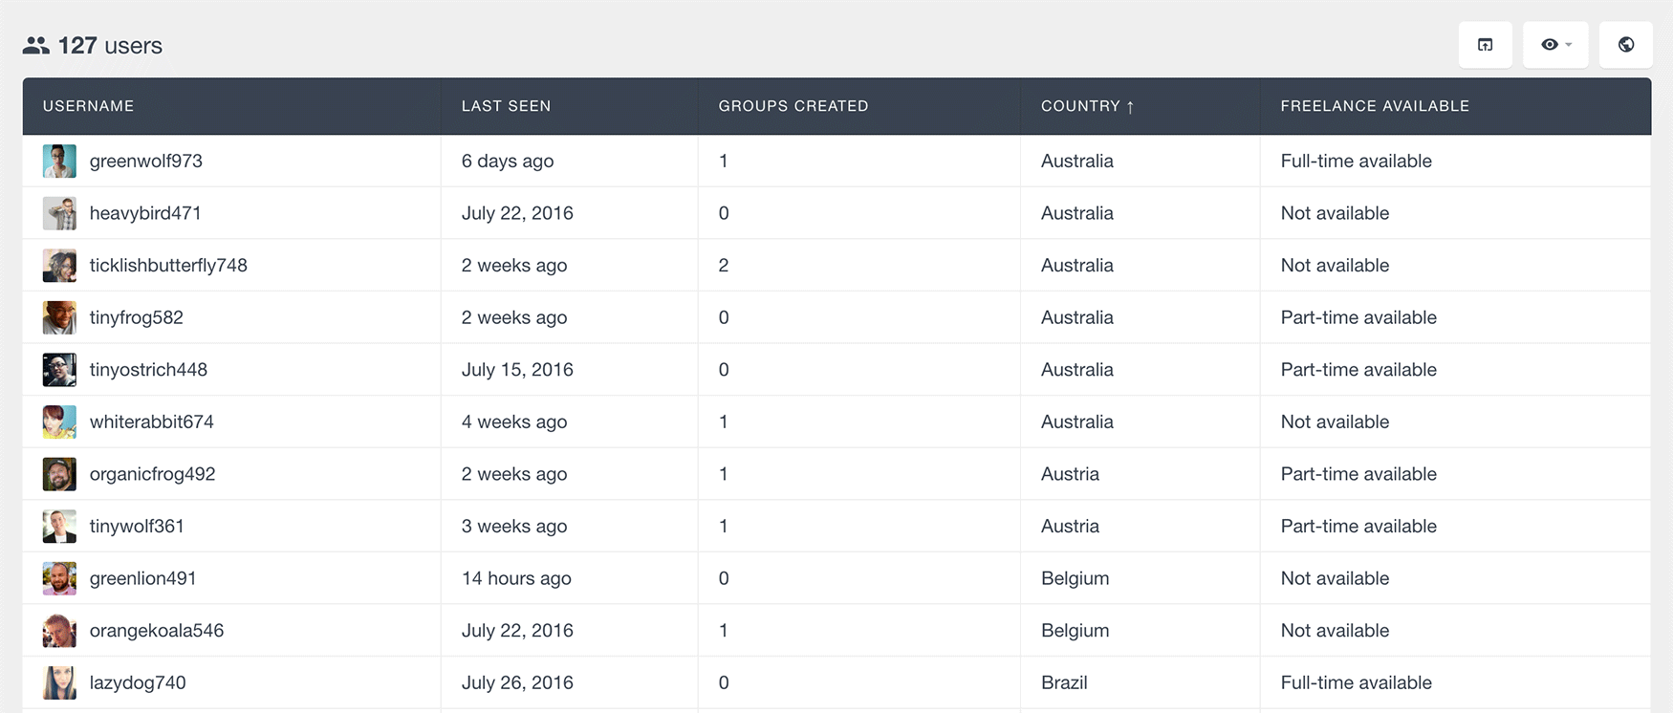Open orangekoala546's avatar

point(59,631)
